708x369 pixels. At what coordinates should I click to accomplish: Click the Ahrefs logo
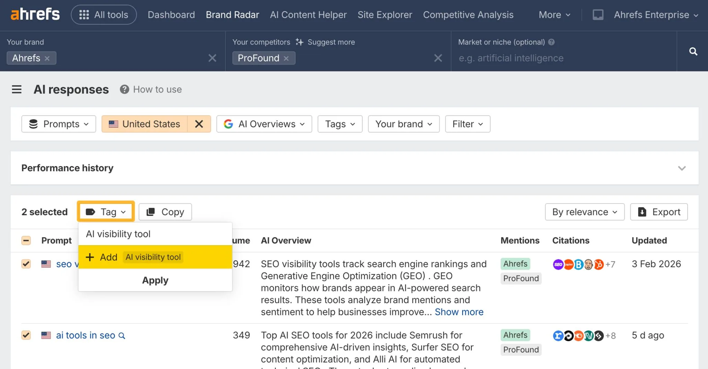[x=35, y=14]
